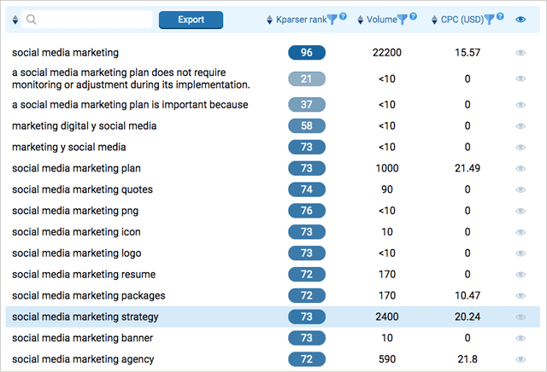The image size is (547, 372).
Task: Hide the 'social media marketing' keyword row
Action: [x=521, y=53]
